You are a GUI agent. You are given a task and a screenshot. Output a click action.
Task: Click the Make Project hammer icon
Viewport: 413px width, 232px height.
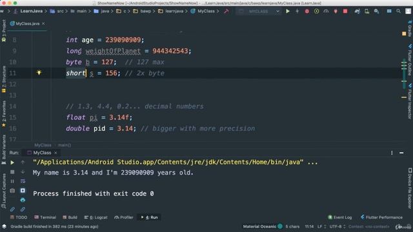(227, 12)
